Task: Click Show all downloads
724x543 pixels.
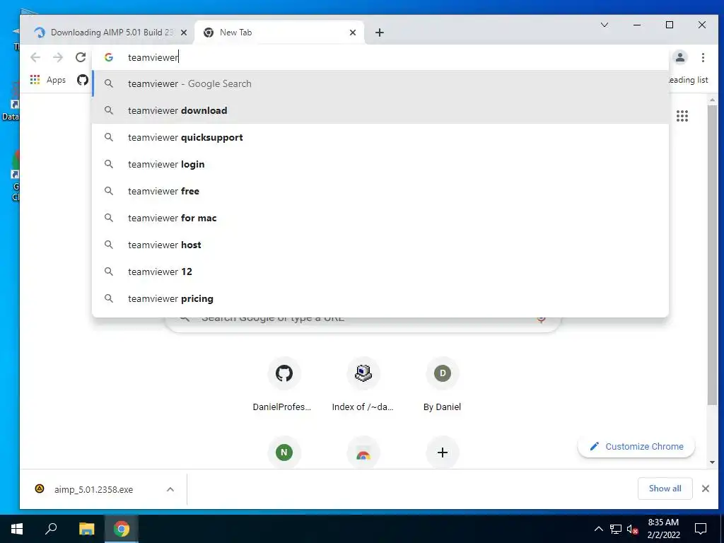Action: [665, 489]
